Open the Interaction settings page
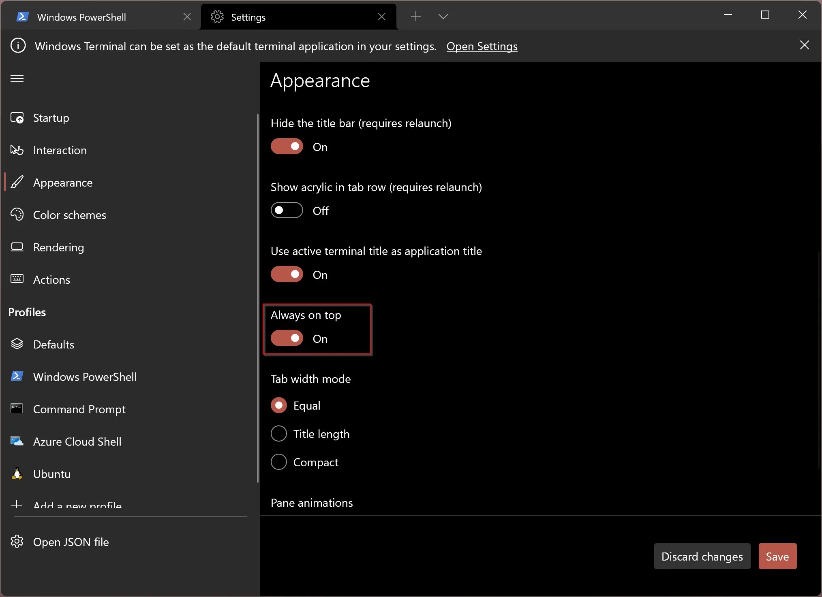 60,150
